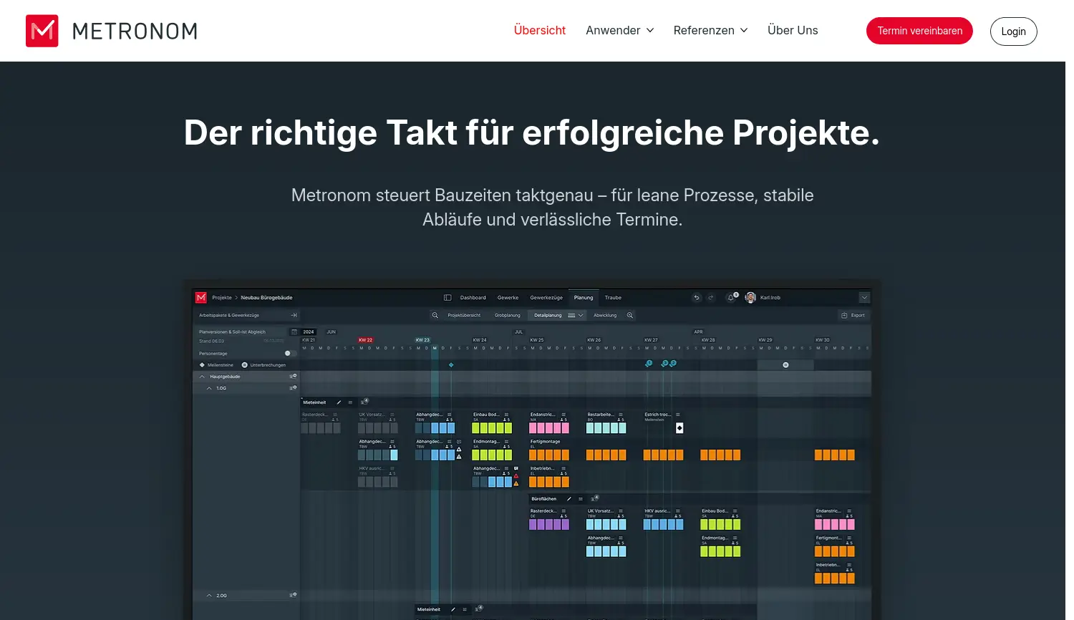Click the app's red M logo
Screen dimensions: 1074x620
point(201,297)
